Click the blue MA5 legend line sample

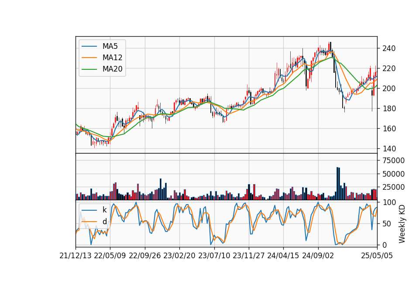pos(89,46)
